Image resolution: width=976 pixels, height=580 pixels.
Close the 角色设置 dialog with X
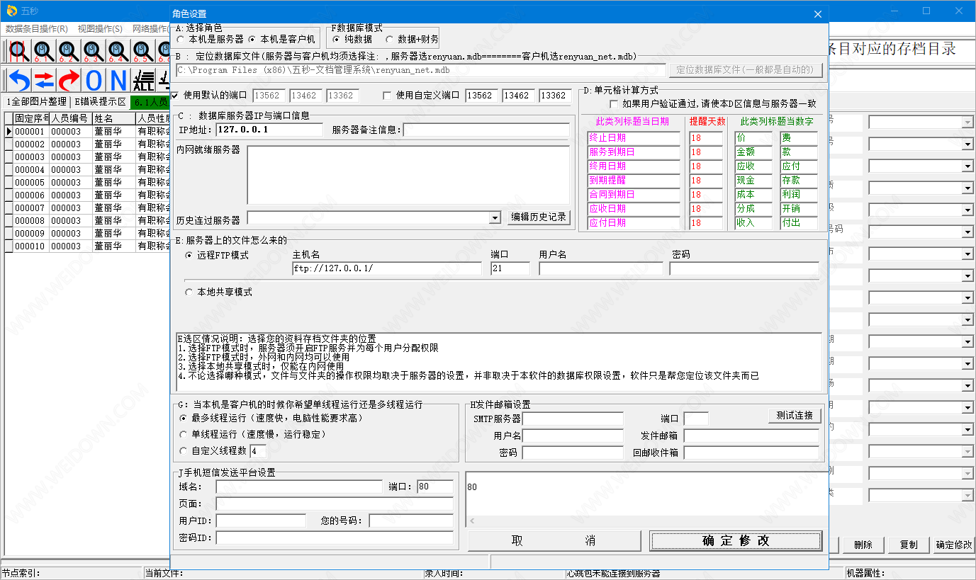(x=818, y=14)
